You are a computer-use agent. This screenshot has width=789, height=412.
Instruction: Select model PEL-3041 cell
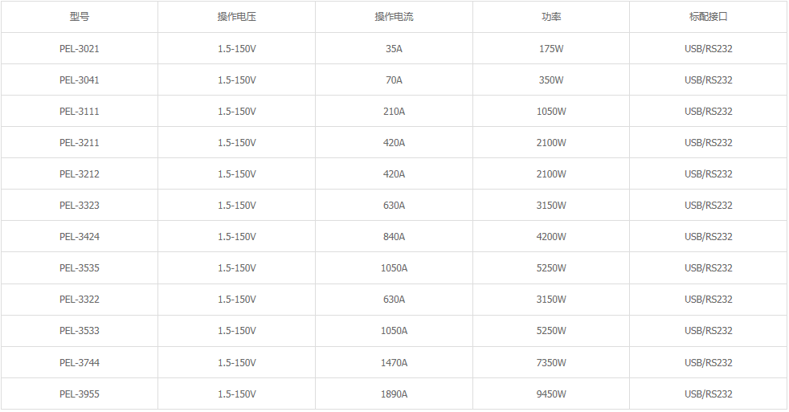point(80,80)
